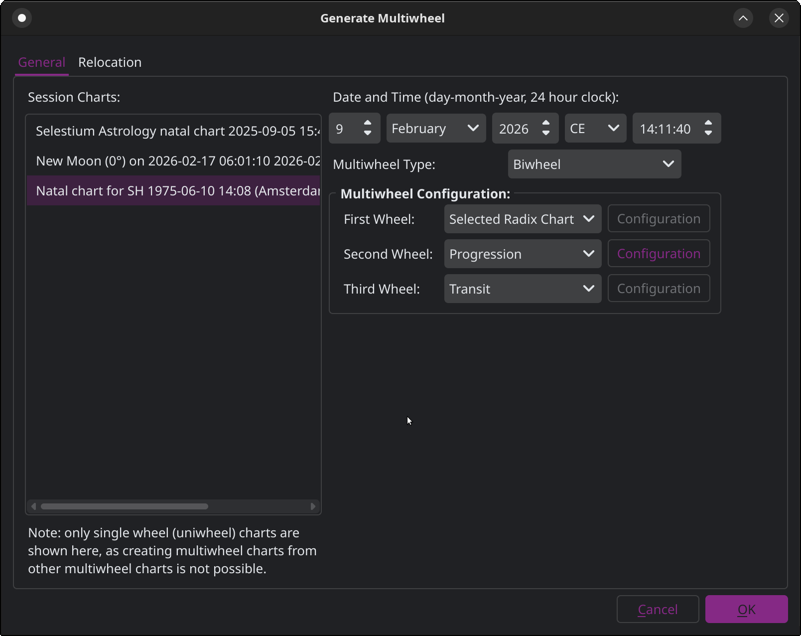
Task: Click the time field up arrow
Action: [x=708, y=124]
